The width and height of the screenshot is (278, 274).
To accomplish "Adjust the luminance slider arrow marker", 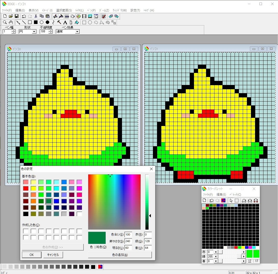I will tap(150, 216).
